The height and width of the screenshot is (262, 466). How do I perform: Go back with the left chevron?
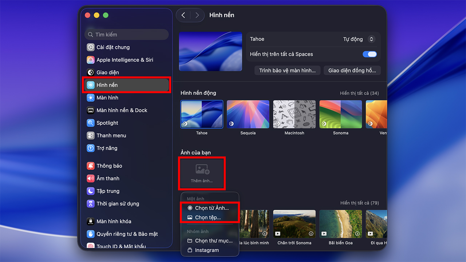(x=183, y=15)
